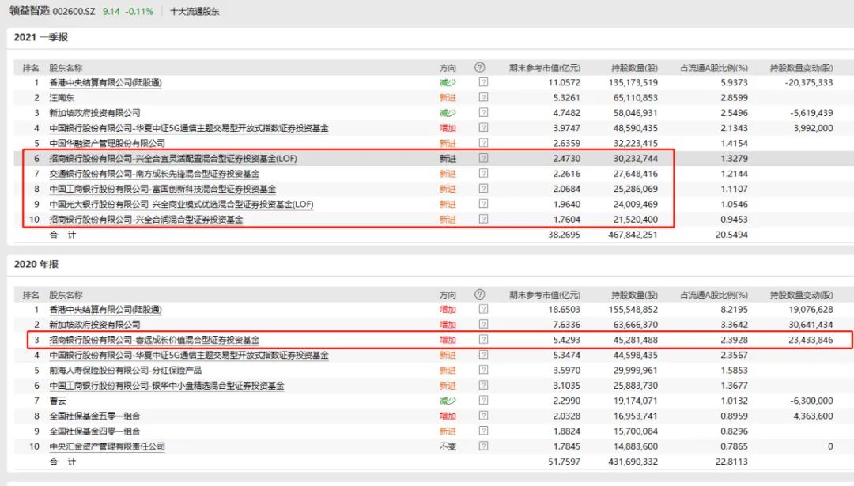Open the detail icon in the 中国华融资产管理 row
The width and height of the screenshot is (854, 486).
tap(483, 143)
